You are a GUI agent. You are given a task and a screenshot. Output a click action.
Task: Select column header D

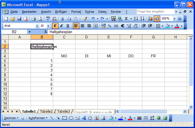(x=86, y=37)
